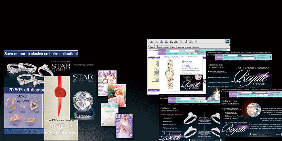Click Back on the Compare the Royale page
282x141 pixels.
tap(254, 134)
